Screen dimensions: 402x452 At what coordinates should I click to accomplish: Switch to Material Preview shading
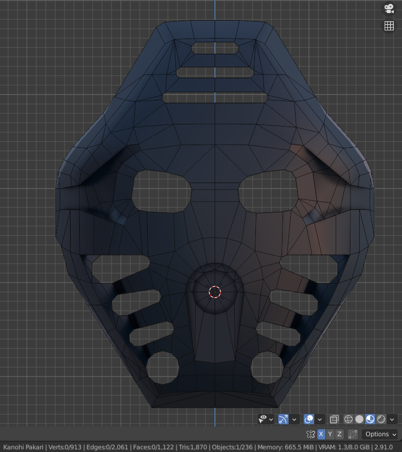[x=370, y=419]
